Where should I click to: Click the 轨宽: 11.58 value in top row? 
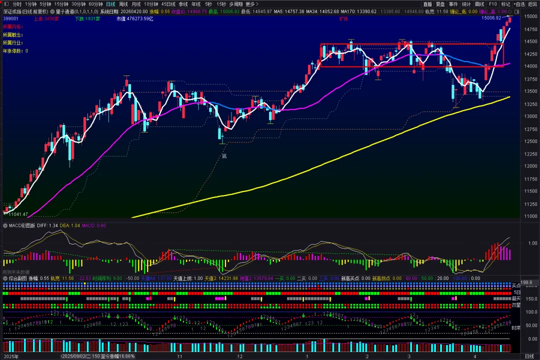[436, 11]
